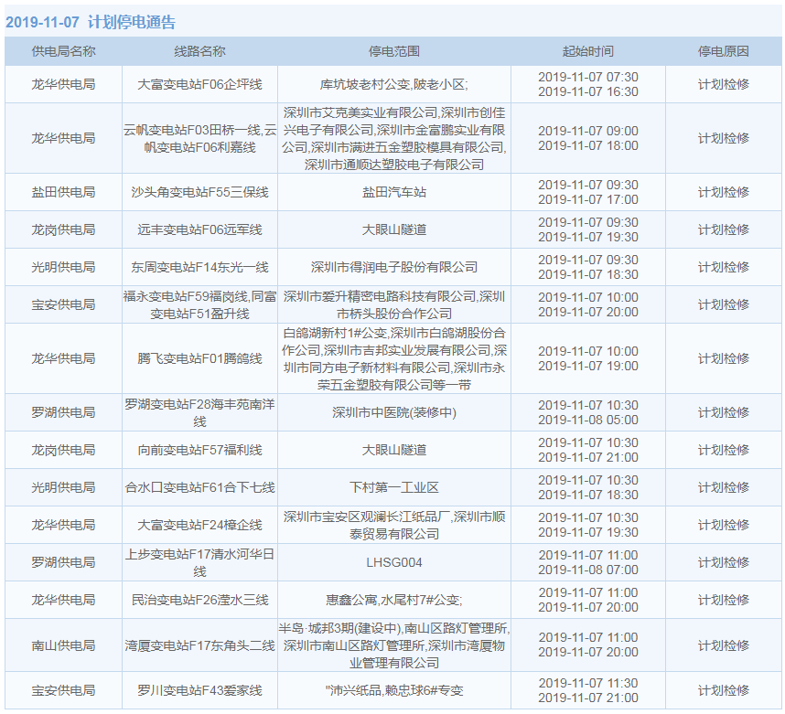Select the 向前变电站F57福利线 cell
Image resolution: width=785 pixels, height=714 pixels.
(x=199, y=450)
